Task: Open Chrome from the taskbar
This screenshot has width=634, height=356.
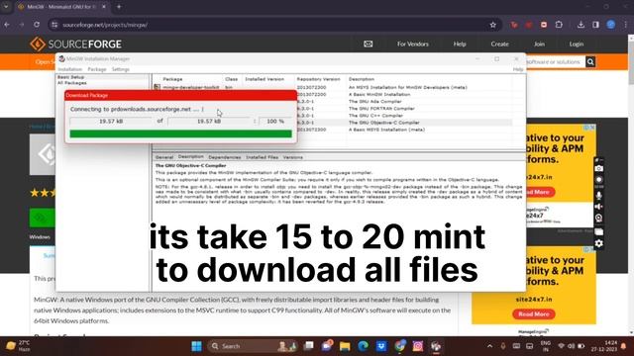Action: click(400, 346)
